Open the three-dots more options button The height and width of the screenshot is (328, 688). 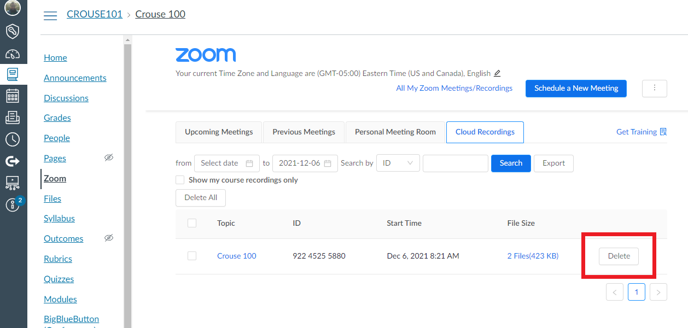[655, 89]
